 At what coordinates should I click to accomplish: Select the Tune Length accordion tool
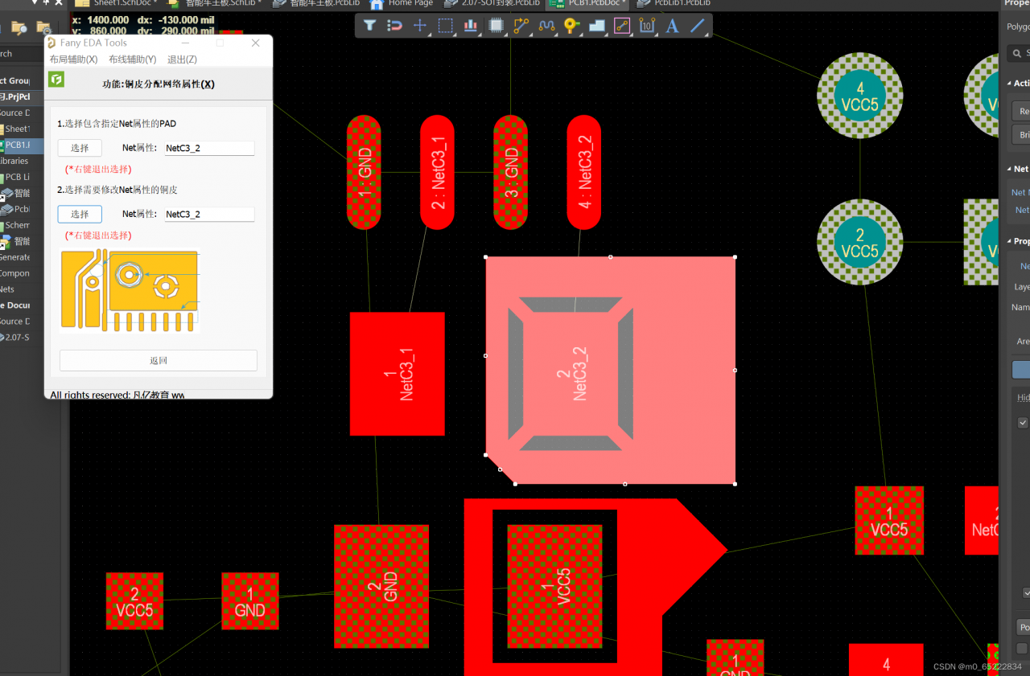click(546, 26)
